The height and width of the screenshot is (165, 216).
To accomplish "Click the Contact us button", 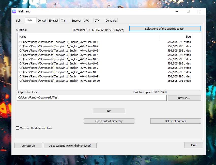I will click(x=28, y=146).
